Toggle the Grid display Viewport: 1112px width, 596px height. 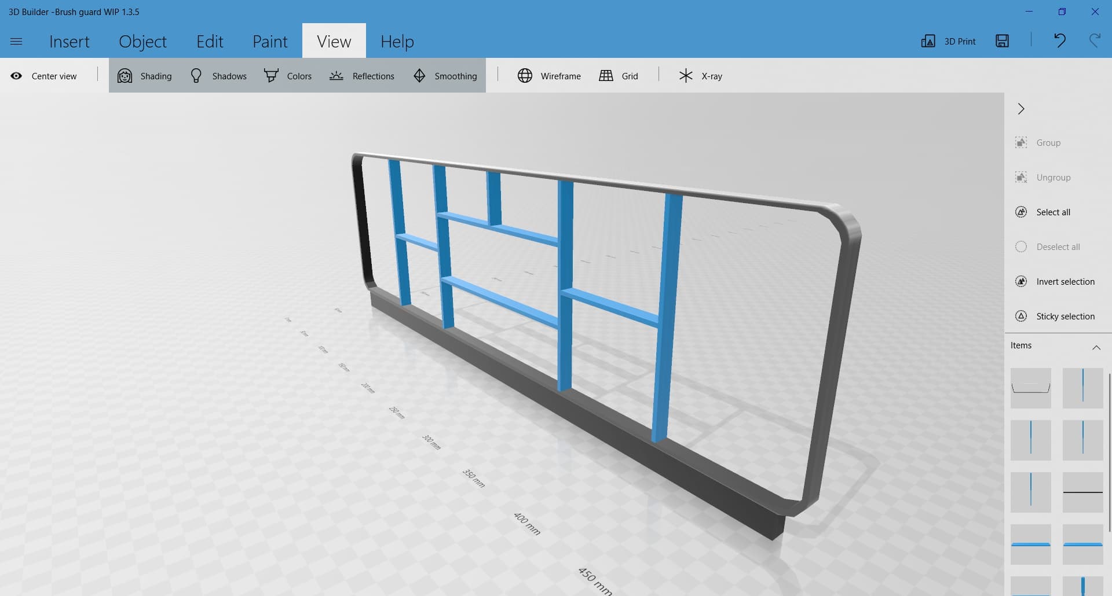pos(618,76)
